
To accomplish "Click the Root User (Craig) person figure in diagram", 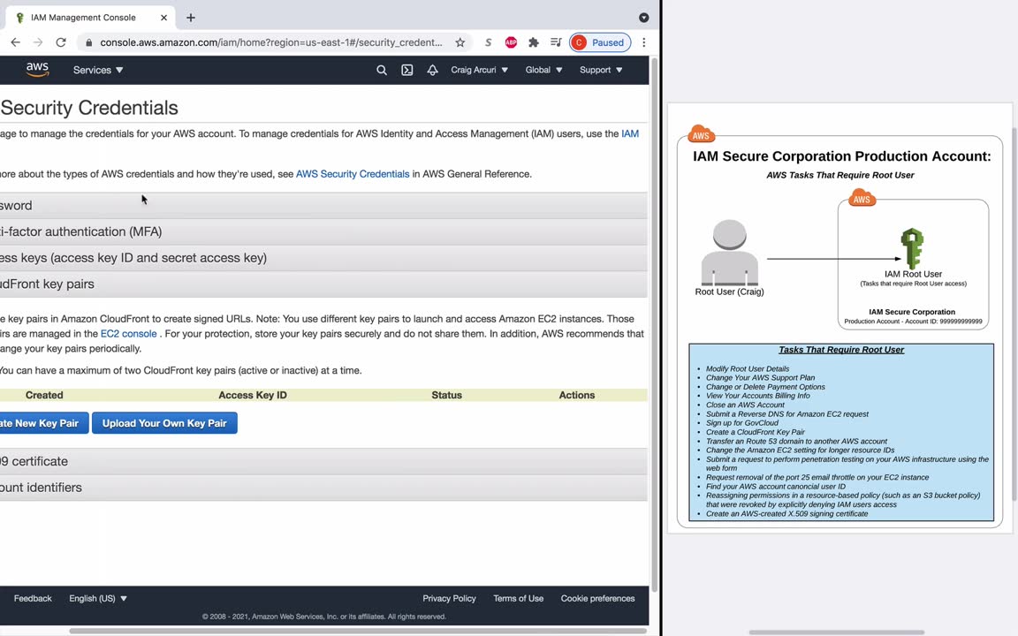I will tap(729, 254).
